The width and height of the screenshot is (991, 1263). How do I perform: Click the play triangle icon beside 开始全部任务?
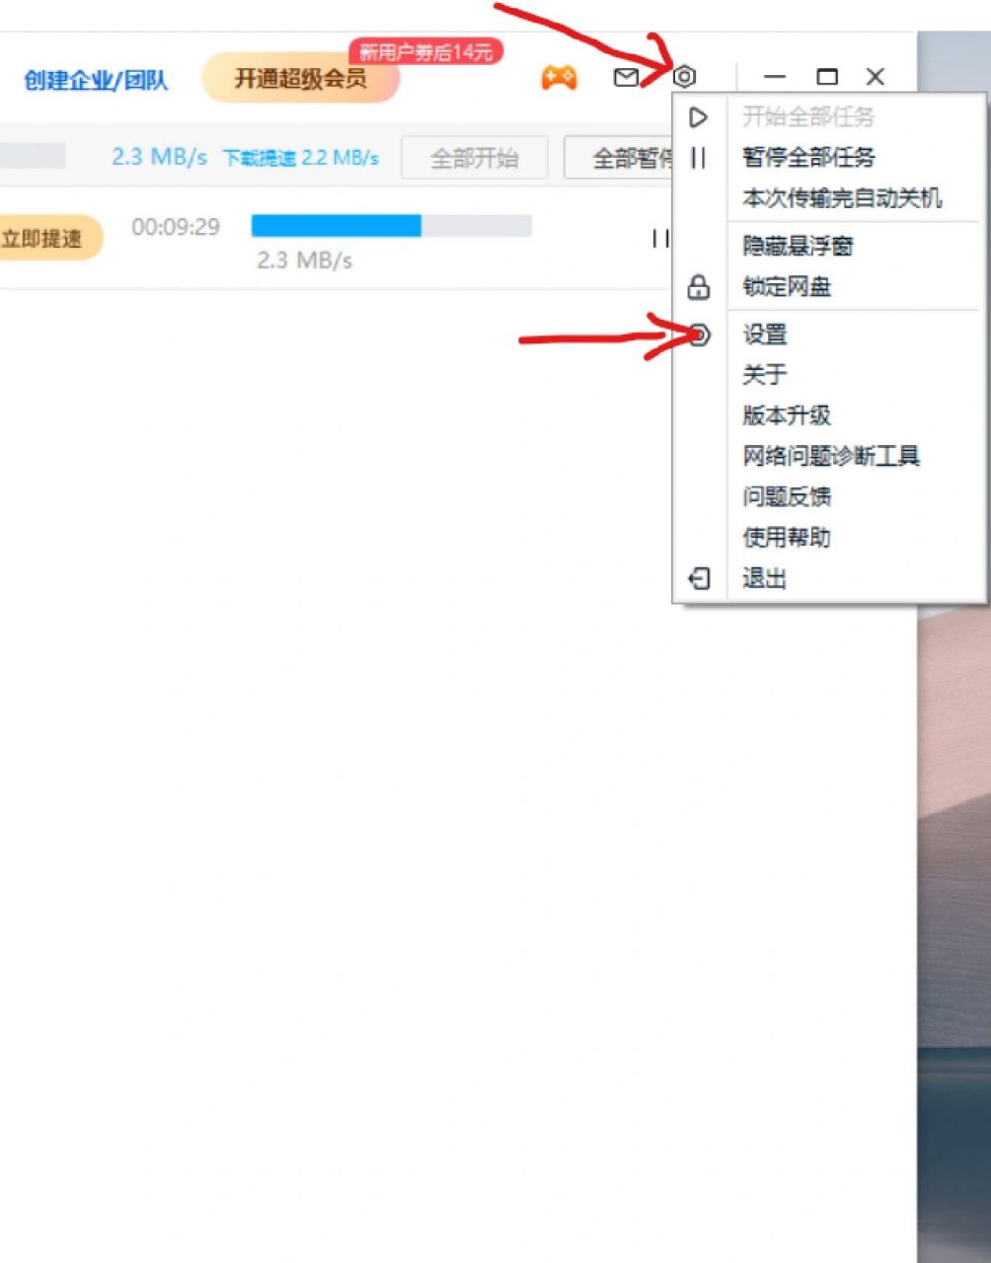click(x=700, y=116)
